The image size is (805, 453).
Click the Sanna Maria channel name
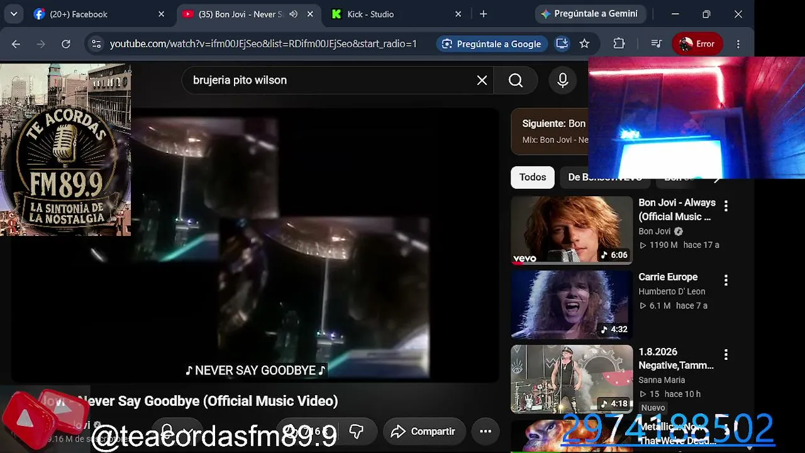click(x=662, y=380)
